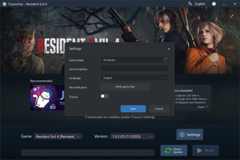Click the Telegram icon on recommended banner
240x160 pixels.
tap(35, 89)
